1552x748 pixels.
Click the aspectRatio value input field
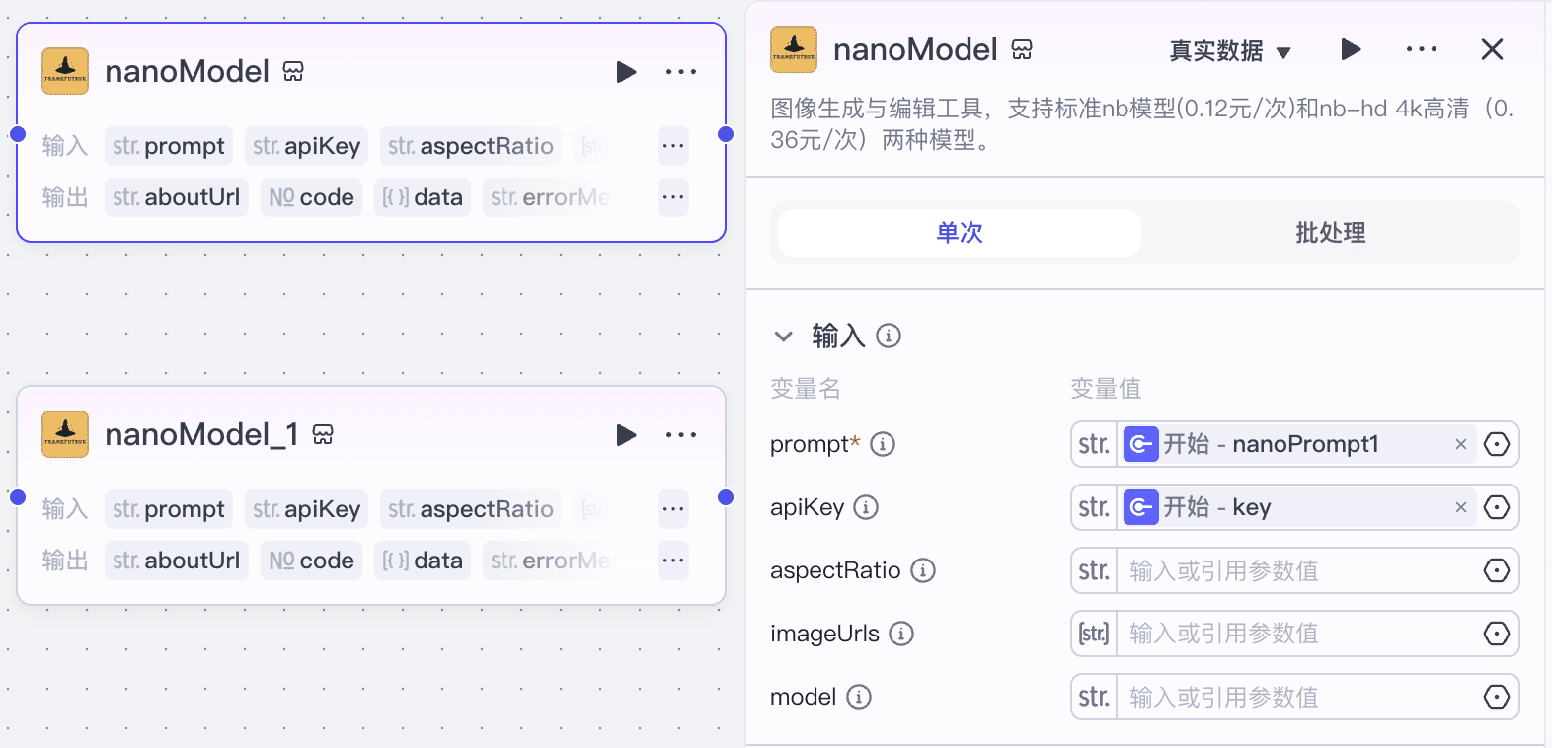pyautogui.click(x=1283, y=570)
